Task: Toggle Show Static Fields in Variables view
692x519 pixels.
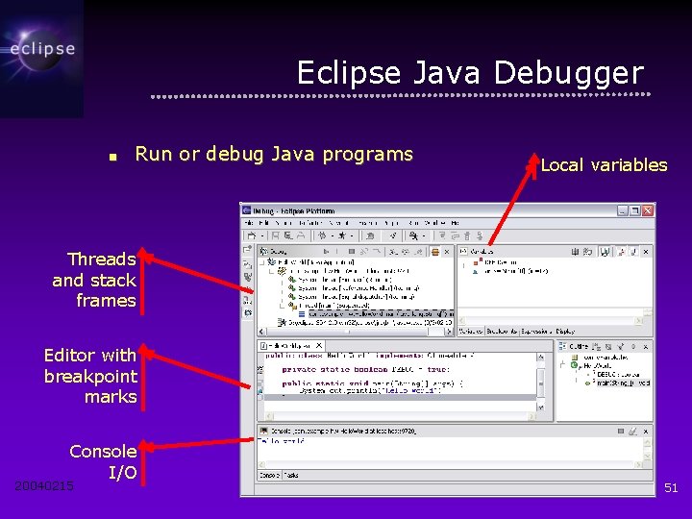Action: [622, 252]
